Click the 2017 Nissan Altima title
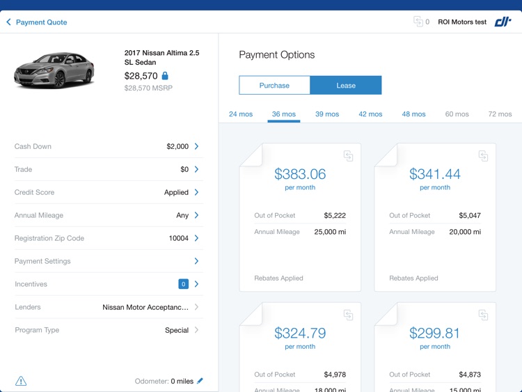522x392 pixels. tap(161, 57)
